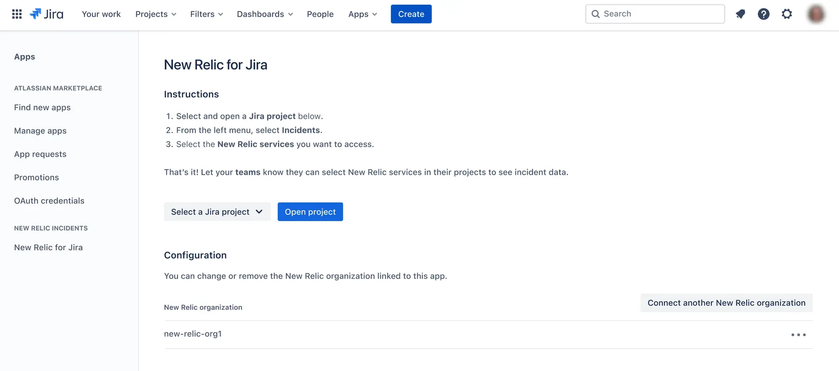Expand the Projects dropdown

156,14
